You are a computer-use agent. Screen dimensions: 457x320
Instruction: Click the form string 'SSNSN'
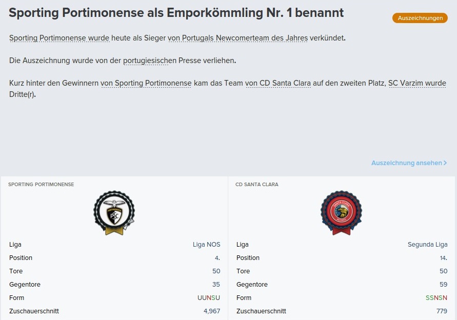pyautogui.click(x=436, y=298)
